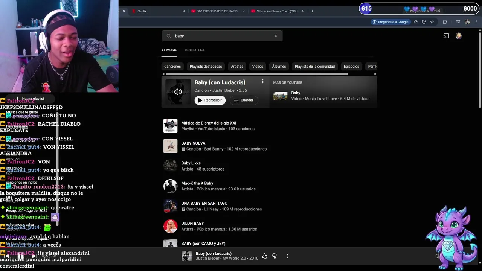The width and height of the screenshot is (482, 271).
Task: Filter results by Artistas
Action: click(x=237, y=67)
